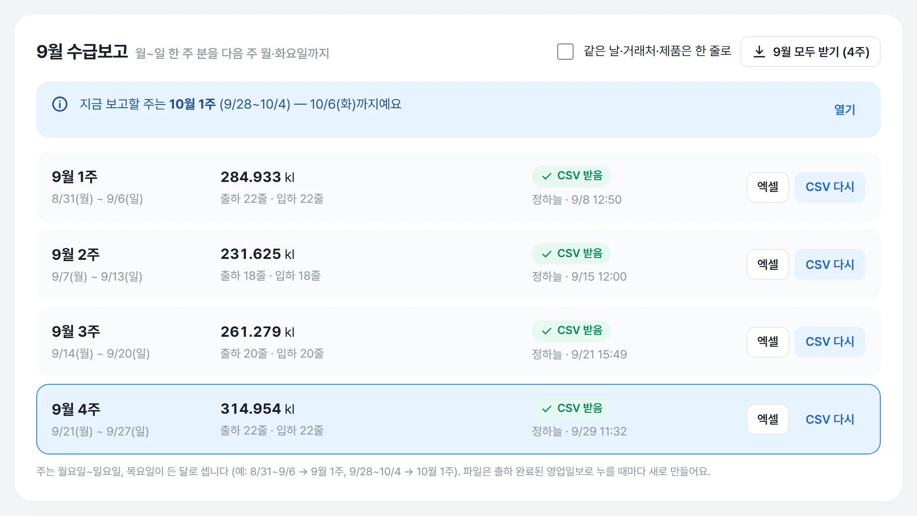The width and height of the screenshot is (917, 516).
Task: Click the 231.625 kl volume value
Action: click(x=257, y=254)
